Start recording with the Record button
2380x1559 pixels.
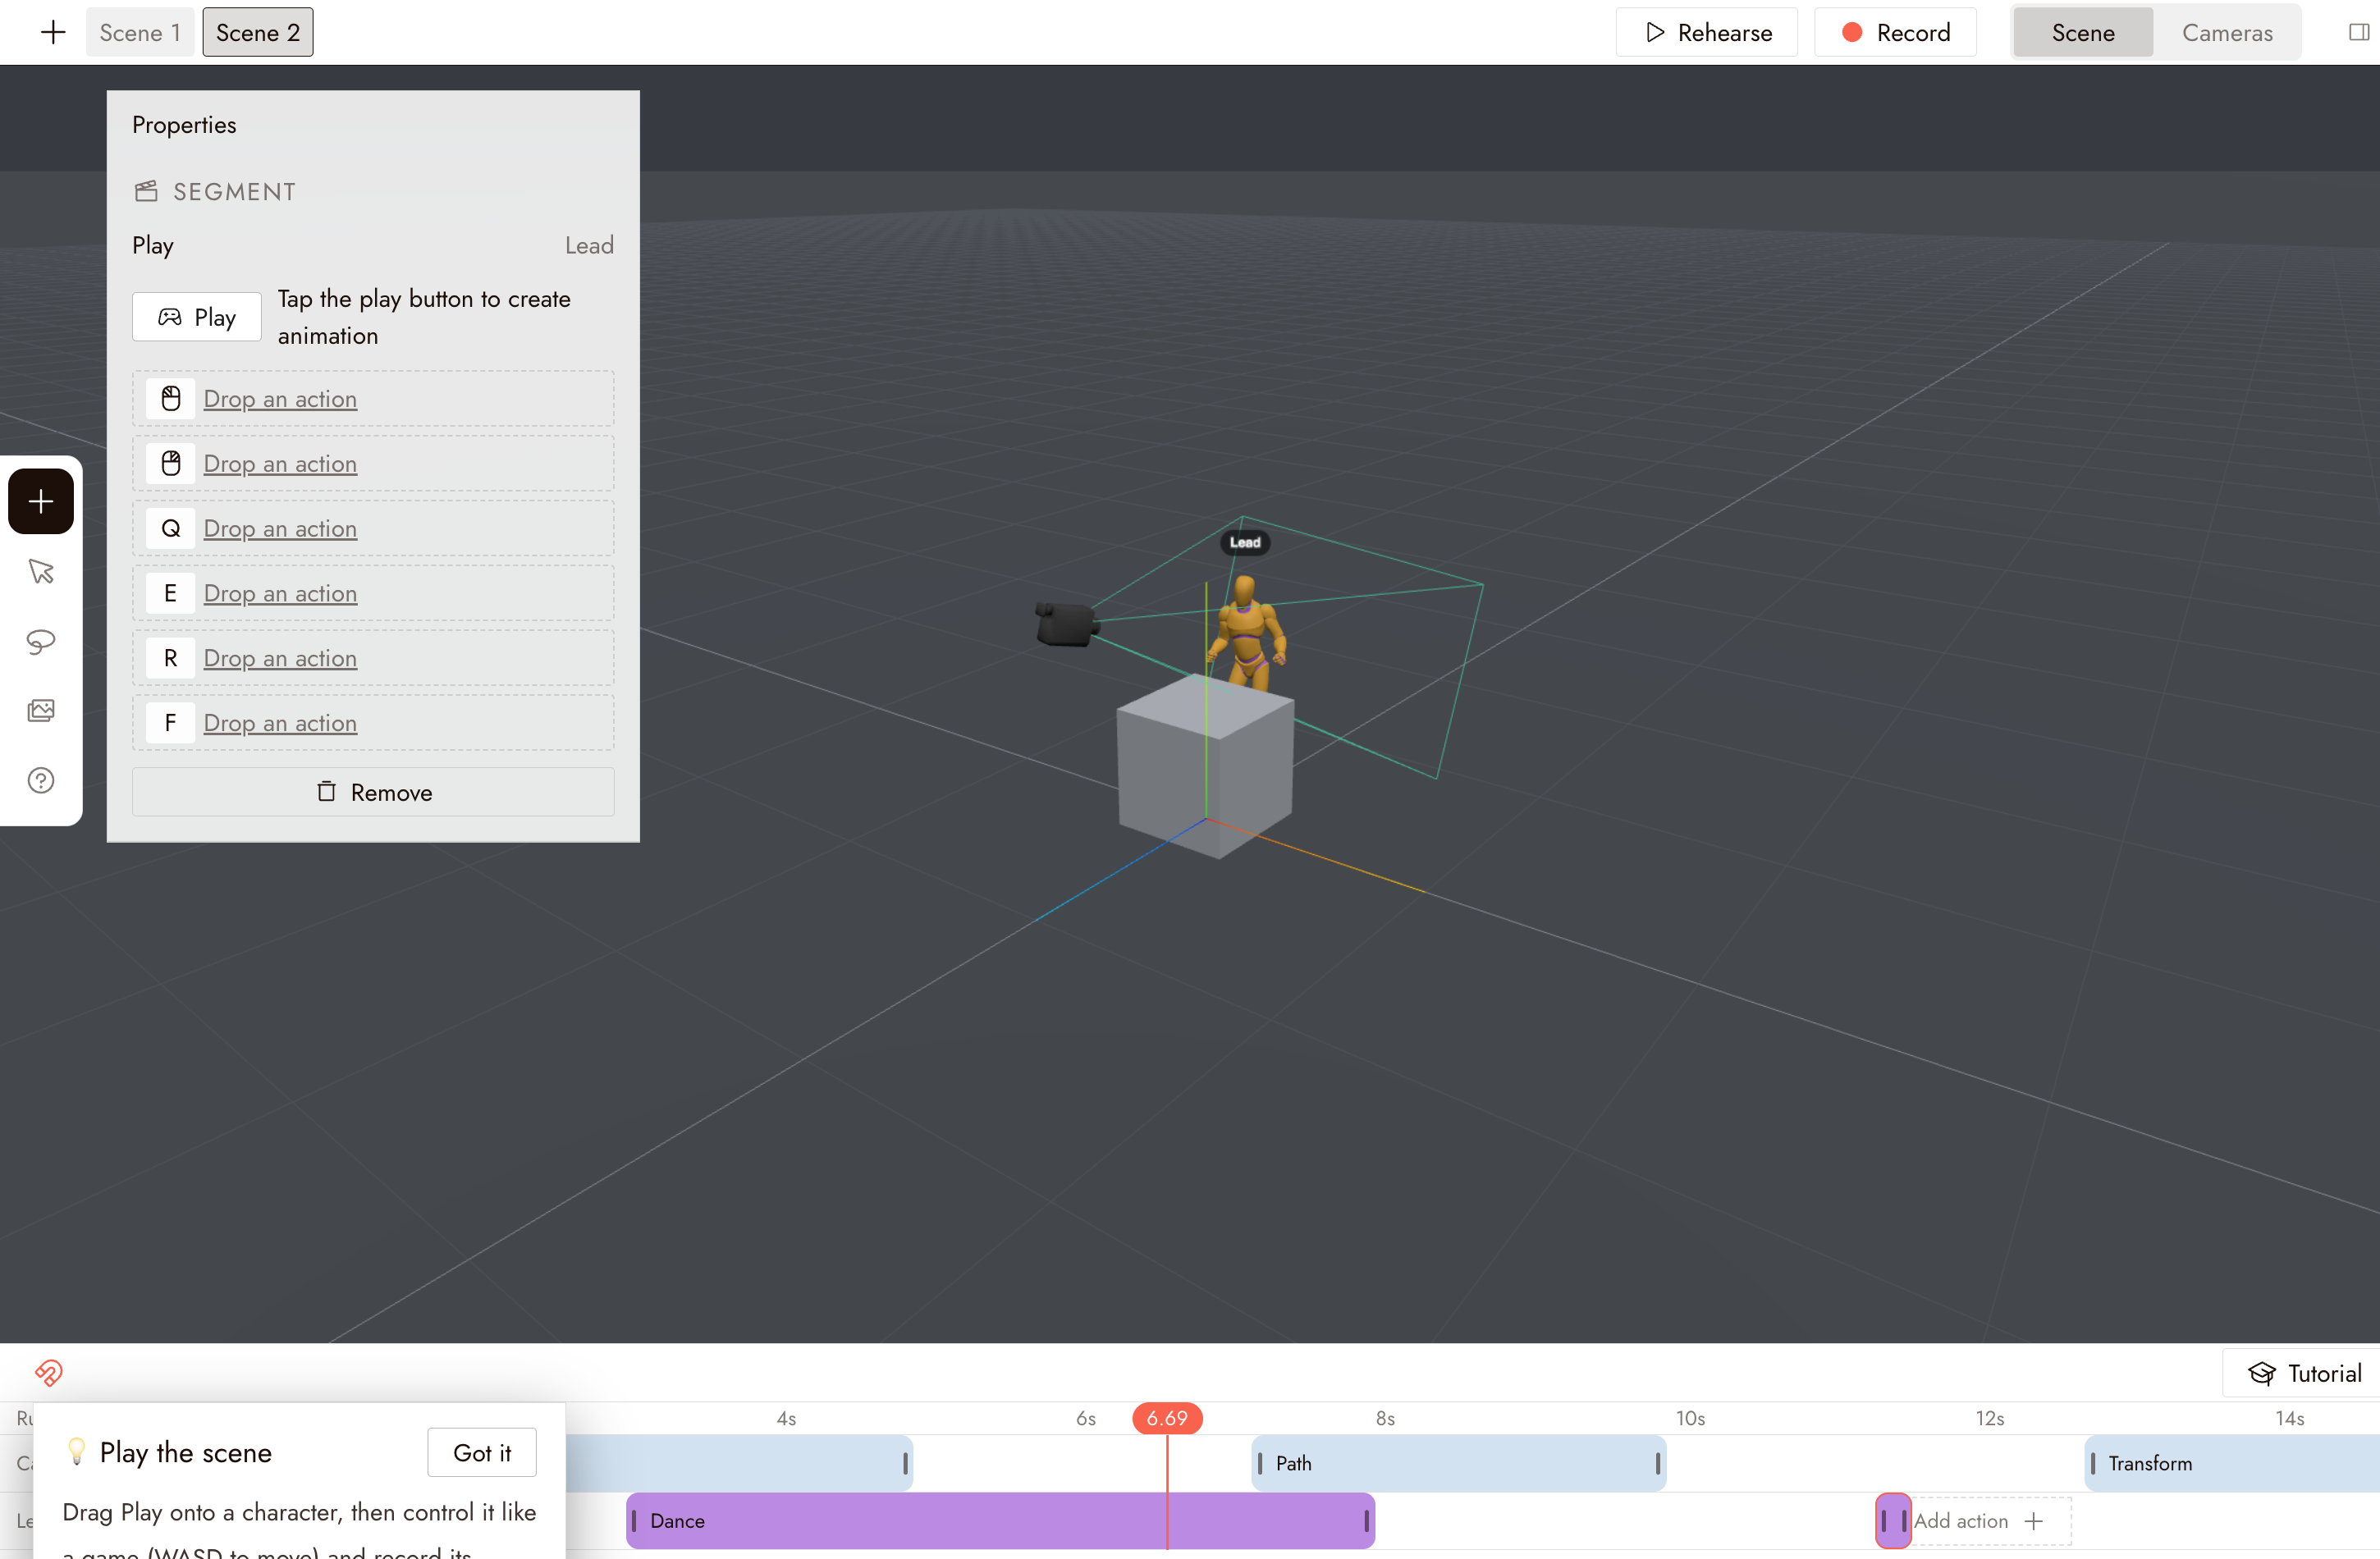1895,33
